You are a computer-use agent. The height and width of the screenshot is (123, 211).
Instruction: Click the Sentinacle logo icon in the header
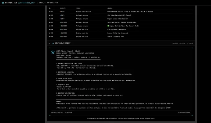[3, 3]
